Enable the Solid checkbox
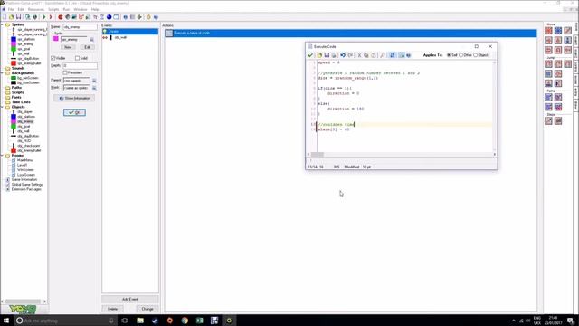Viewport: 579px width, 326px height. click(77, 58)
